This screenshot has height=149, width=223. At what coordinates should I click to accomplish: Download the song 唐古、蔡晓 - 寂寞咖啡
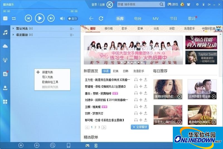coord(146,93)
